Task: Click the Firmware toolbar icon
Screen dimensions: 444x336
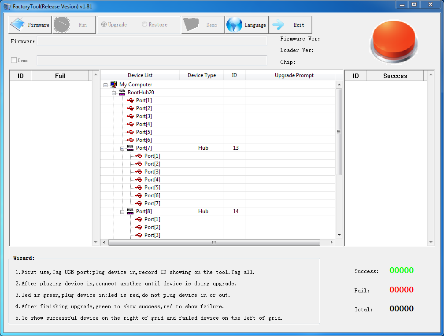Action: point(18,25)
